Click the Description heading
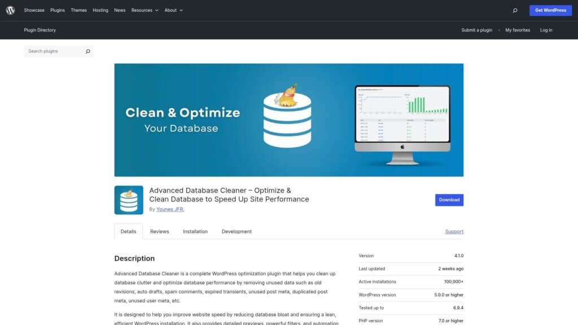The width and height of the screenshot is (578, 325). [x=134, y=258]
